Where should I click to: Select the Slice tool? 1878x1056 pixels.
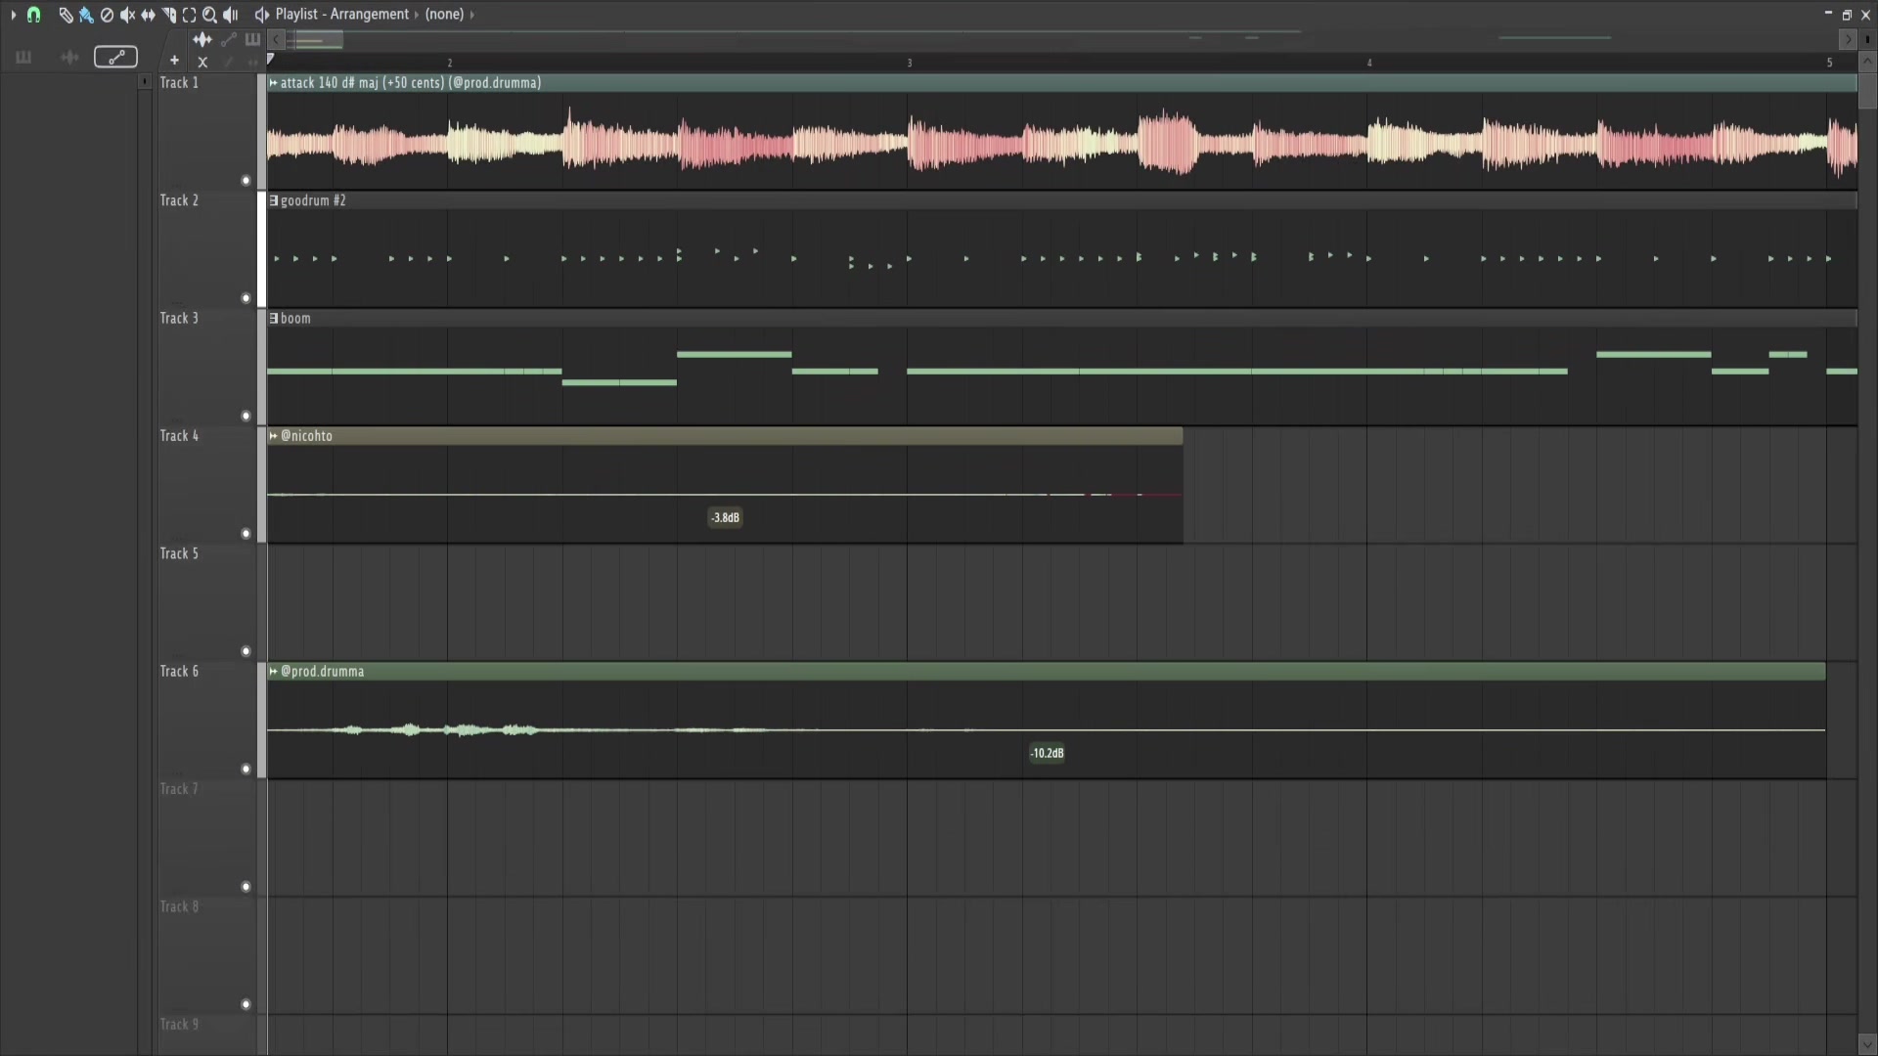pos(168,15)
